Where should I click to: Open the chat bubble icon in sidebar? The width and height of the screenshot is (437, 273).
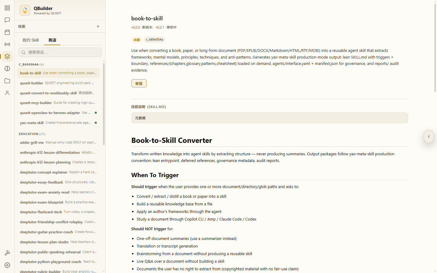[x=7, y=20]
